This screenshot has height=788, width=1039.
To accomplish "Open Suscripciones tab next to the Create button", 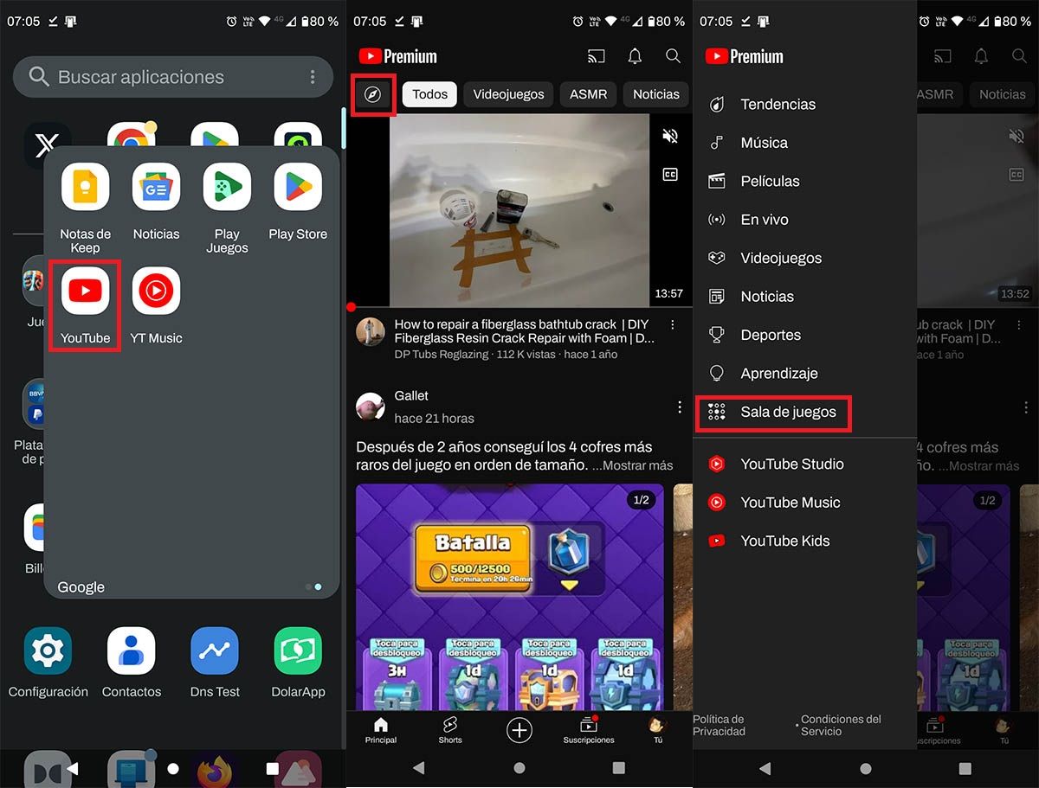I will pos(589,731).
